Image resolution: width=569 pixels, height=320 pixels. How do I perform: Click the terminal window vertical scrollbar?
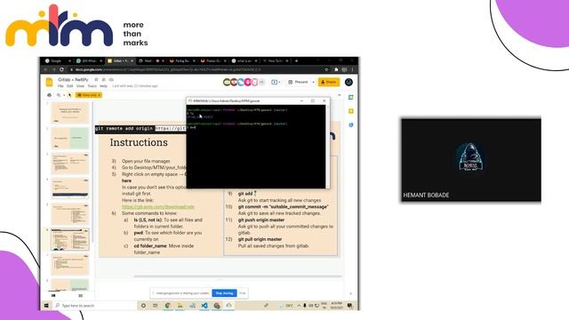coord(328,146)
